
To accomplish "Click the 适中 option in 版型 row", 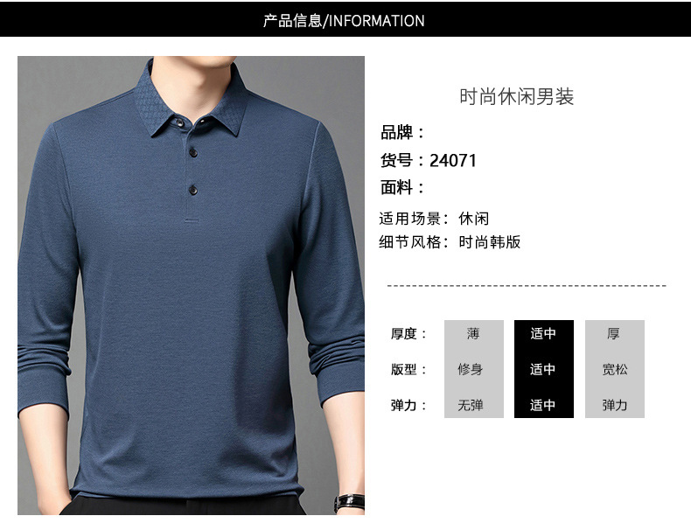I will click(543, 369).
